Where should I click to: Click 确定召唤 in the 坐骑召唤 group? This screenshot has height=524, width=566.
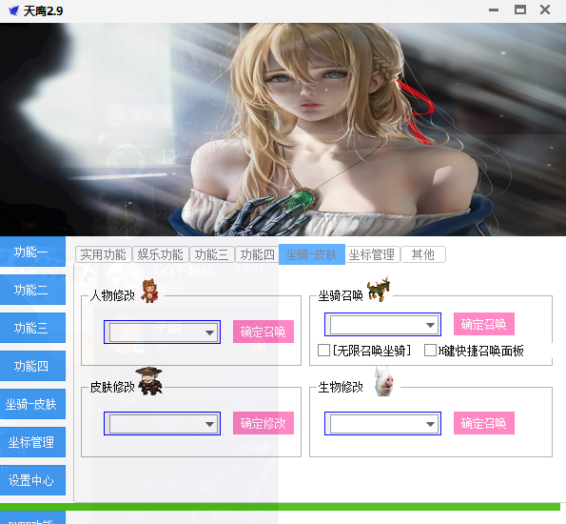point(483,324)
